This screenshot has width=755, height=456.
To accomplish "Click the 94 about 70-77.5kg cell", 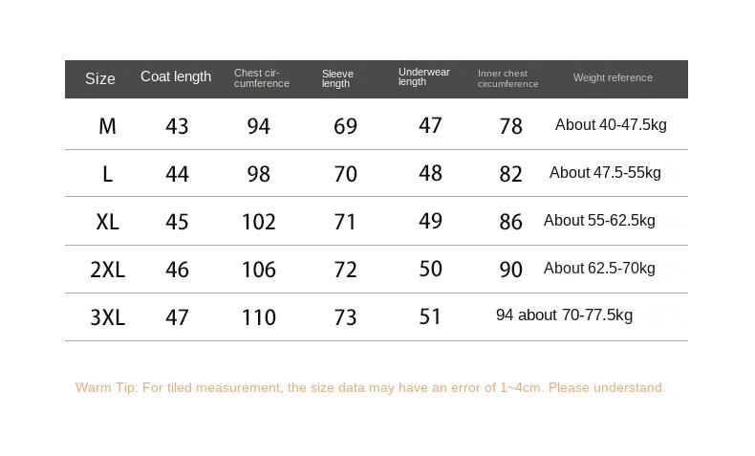I will click(564, 315).
